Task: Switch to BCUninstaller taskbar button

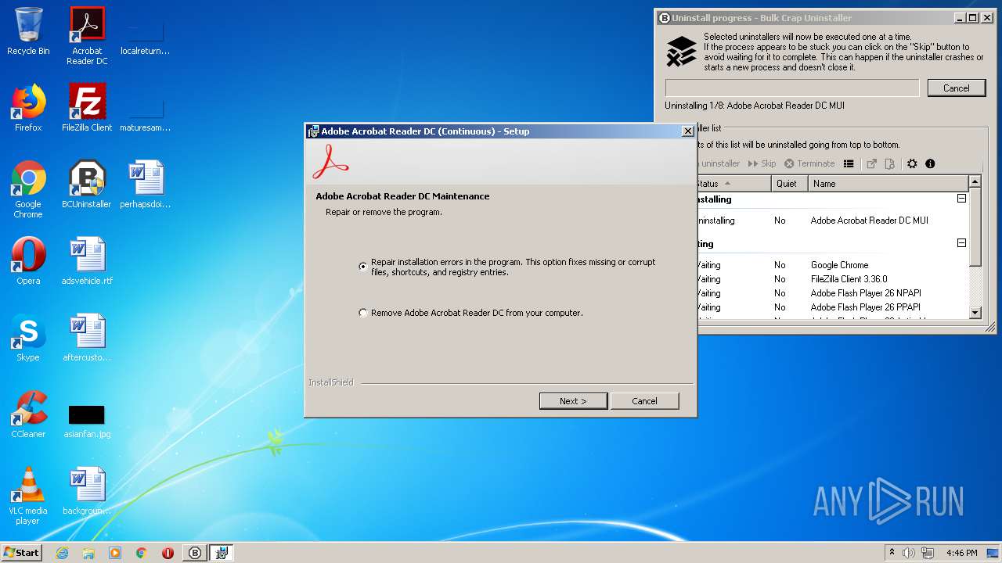Action: pyautogui.click(x=195, y=553)
